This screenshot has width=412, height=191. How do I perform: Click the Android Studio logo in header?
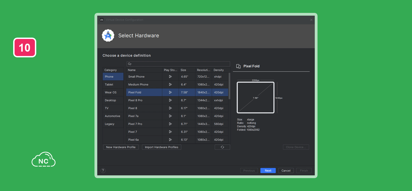(x=108, y=36)
